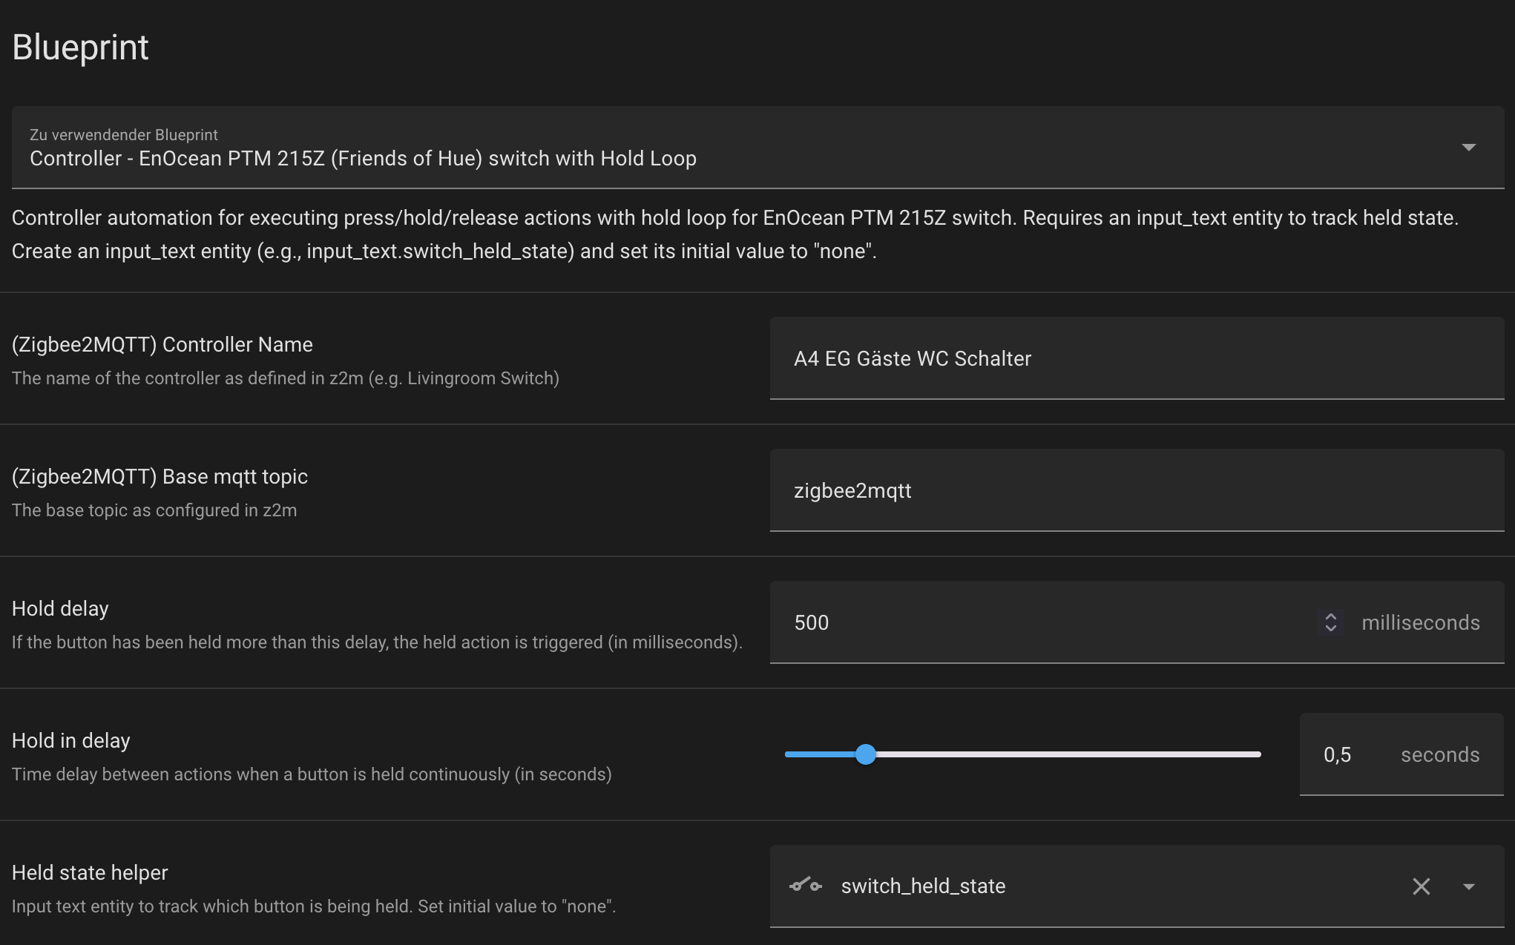Open the 'Zu verwendender Blueprint' dropdown arrow
Image resolution: width=1515 pixels, height=945 pixels.
tap(1468, 148)
